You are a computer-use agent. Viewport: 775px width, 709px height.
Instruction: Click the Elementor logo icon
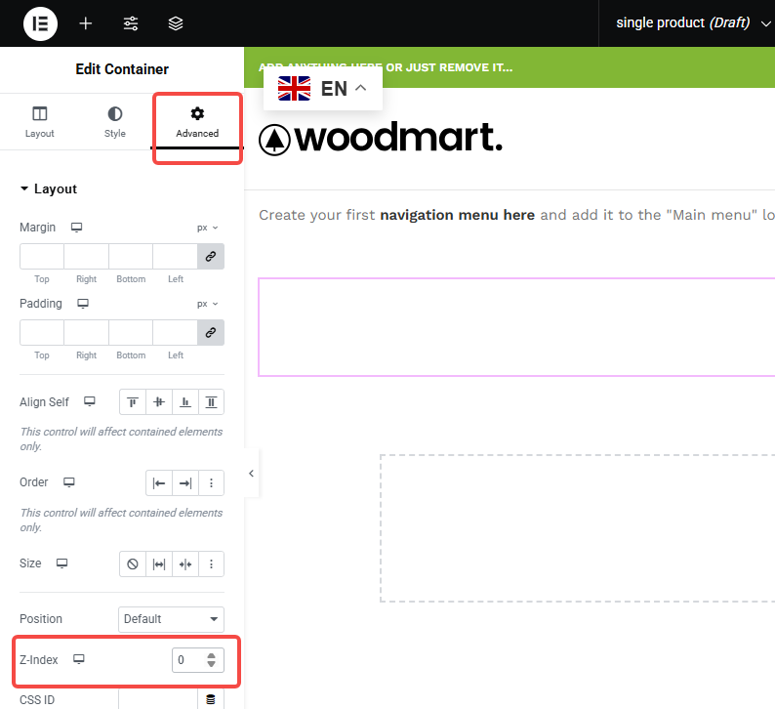(x=40, y=23)
